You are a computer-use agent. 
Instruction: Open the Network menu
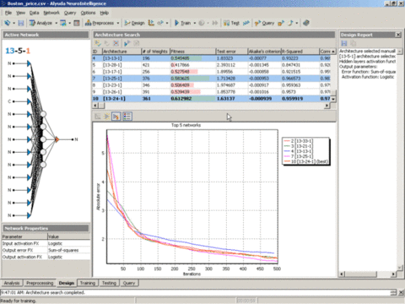pyautogui.click(x=51, y=13)
